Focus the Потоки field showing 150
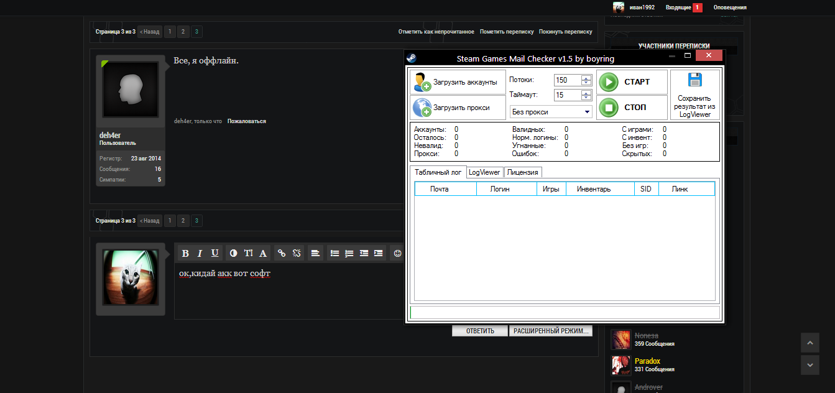This screenshot has height=393, width=835. click(x=568, y=80)
